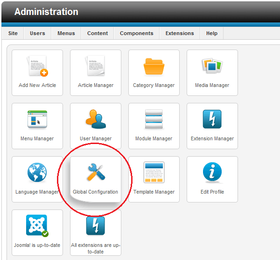Open the Extensions menu
Viewport: 280px width, 260px height.
pyautogui.click(x=180, y=33)
